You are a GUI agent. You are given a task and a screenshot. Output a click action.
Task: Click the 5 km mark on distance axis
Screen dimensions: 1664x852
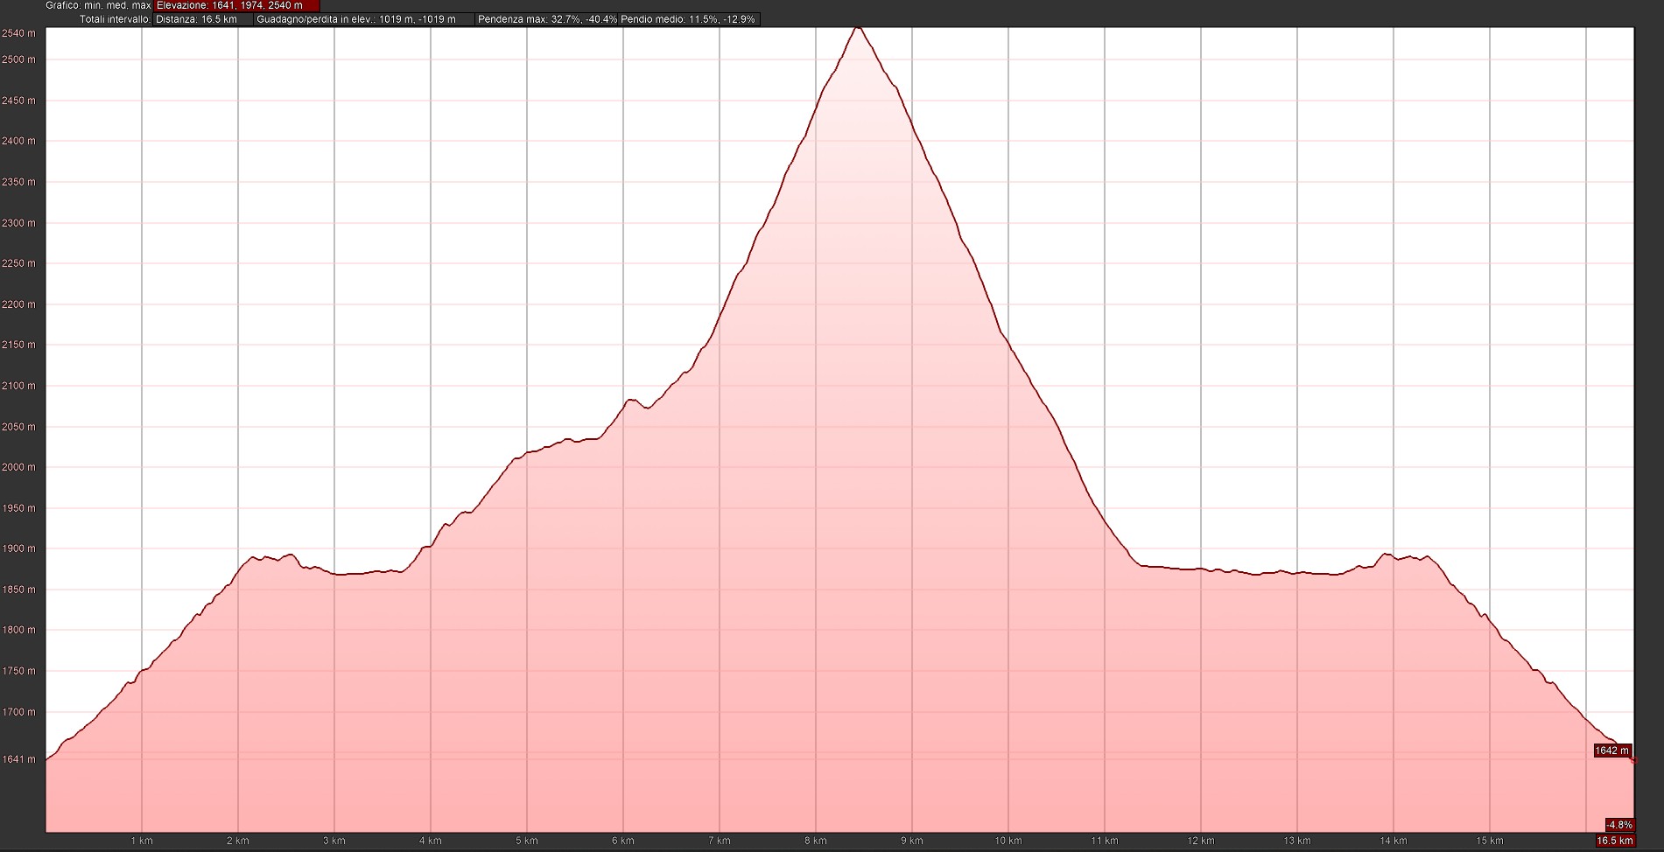pyautogui.click(x=526, y=841)
